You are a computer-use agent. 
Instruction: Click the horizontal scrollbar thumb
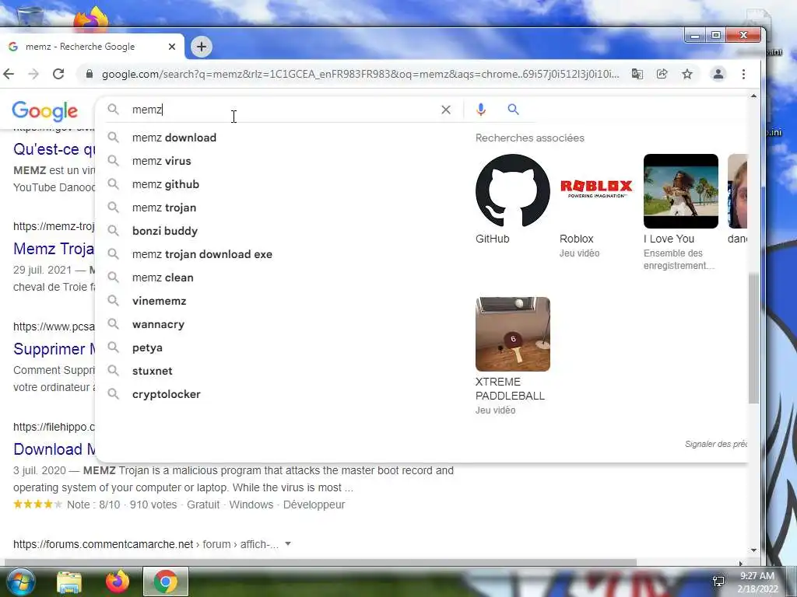pyautogui.click(x=320, y=563)
